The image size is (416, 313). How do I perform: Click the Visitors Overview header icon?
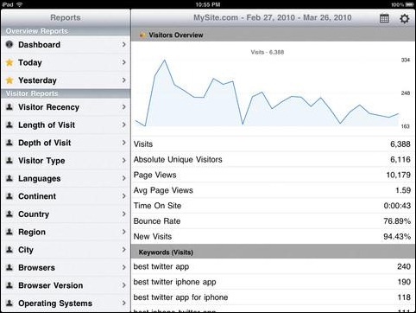pos(142,35)
